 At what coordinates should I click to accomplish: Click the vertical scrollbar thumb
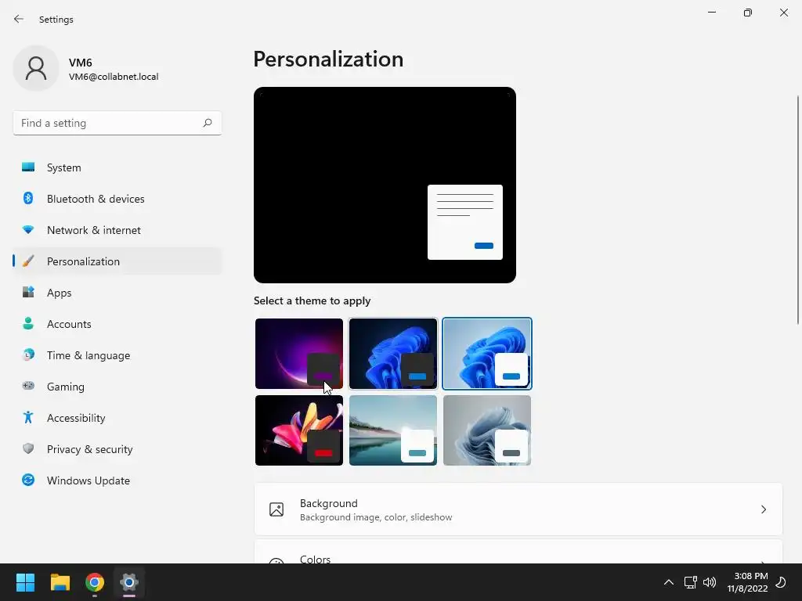click(798, 210)
